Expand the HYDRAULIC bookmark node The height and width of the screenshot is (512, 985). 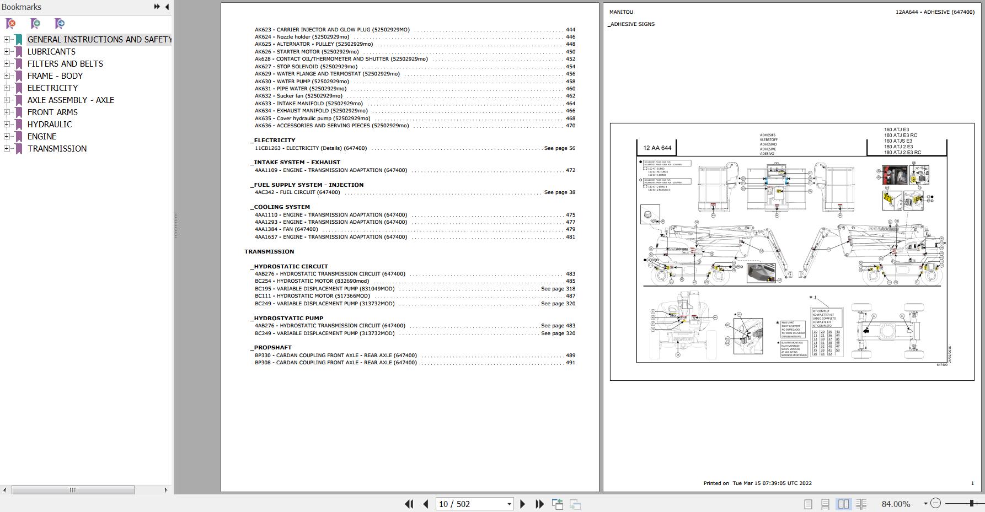pyautogui.click(x=7, y=125)
